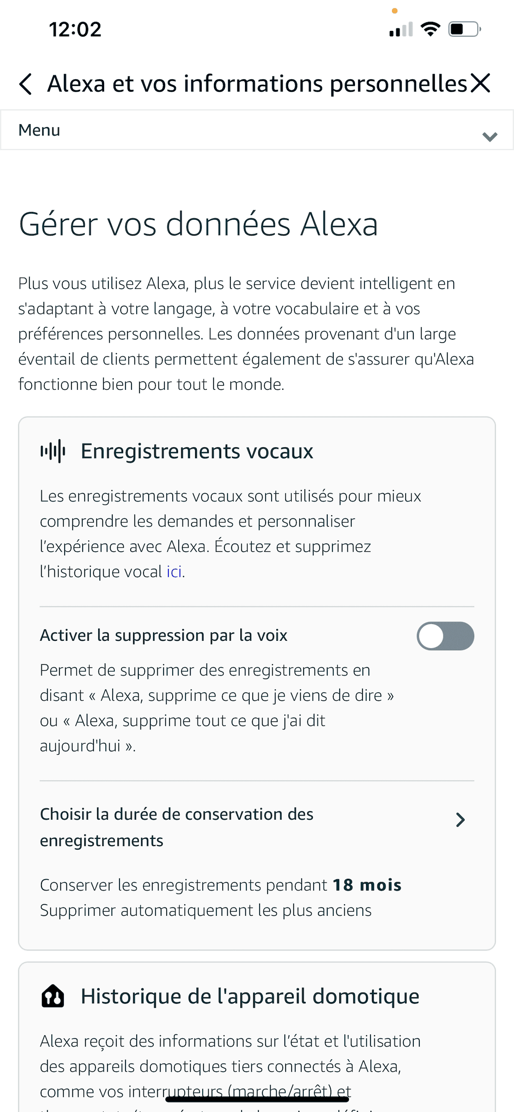Open the 'ici' voice history link
This screenshot has height=1112, width=514.
click(174, 571)
